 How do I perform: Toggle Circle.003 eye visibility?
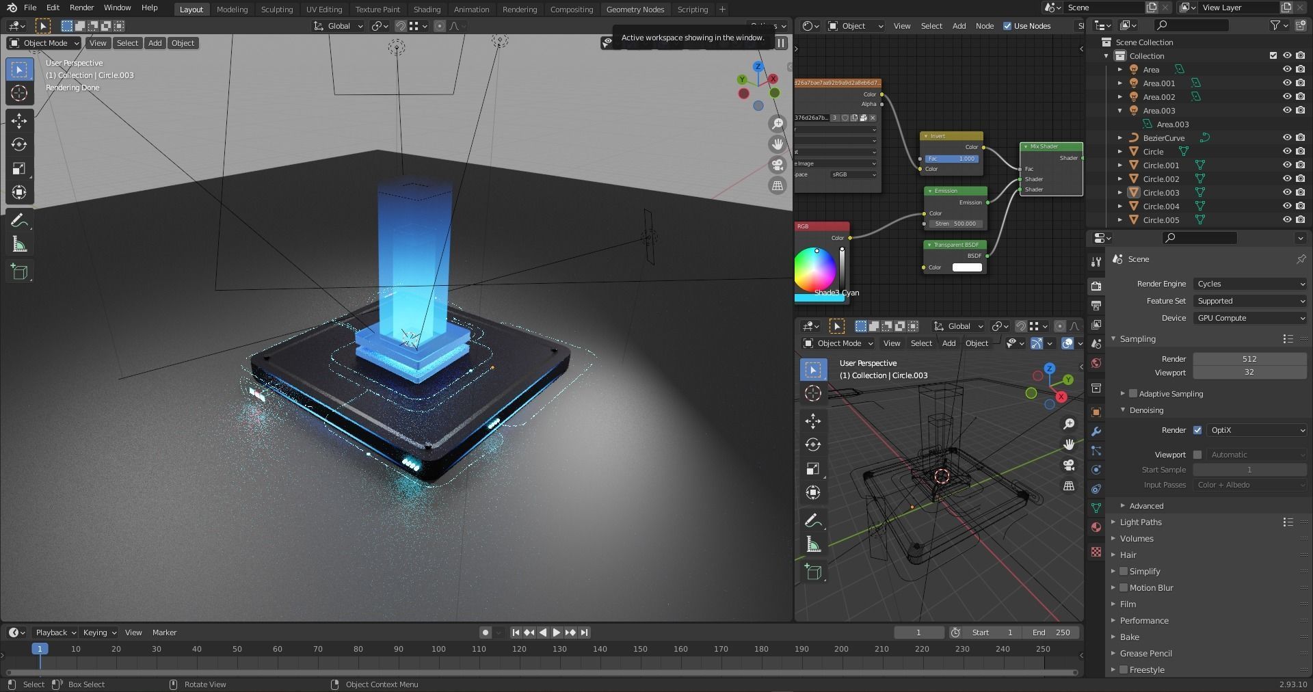pyautogui.click(x=1286, y=192)
